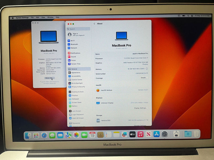
Task: Open Launchpad from the Dock
Action: tap(36, 135)
